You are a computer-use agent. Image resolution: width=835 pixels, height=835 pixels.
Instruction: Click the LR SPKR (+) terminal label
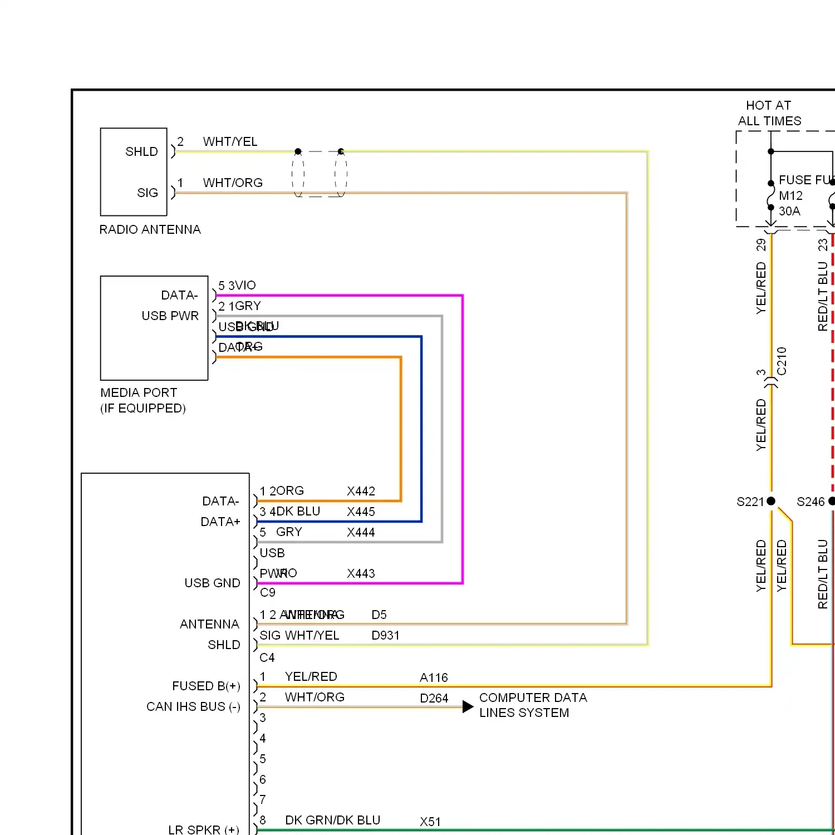(x=203, y=829)
